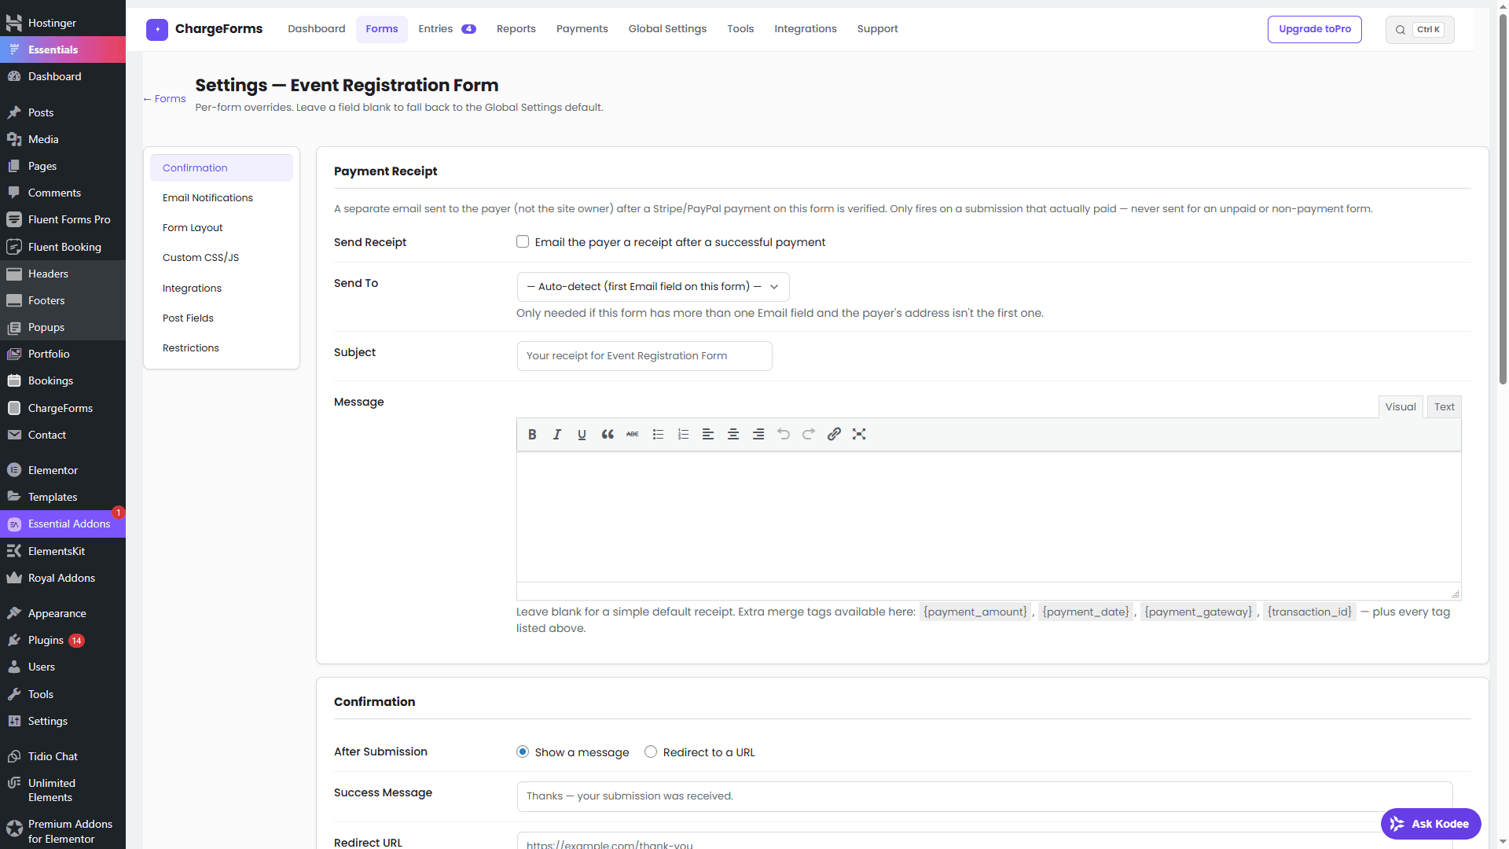Open fullscreen editor mode icon
Image resolution: width=1509 pixels, height=849 pixels.
[x=859, y=434]
